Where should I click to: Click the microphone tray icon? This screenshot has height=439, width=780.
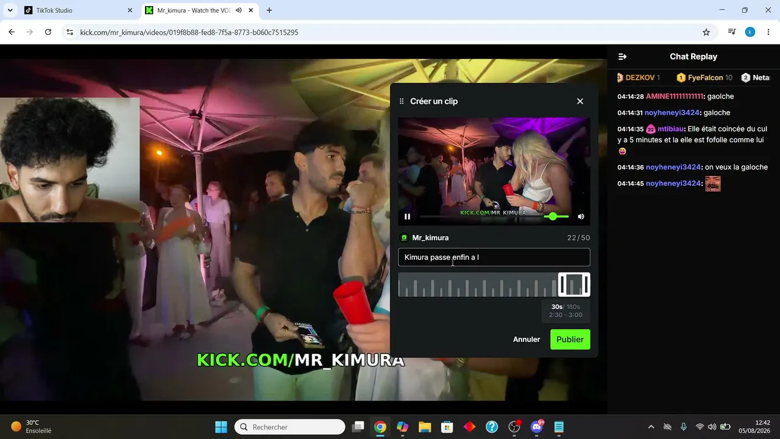pyautogui.click(x=684, y=427)
